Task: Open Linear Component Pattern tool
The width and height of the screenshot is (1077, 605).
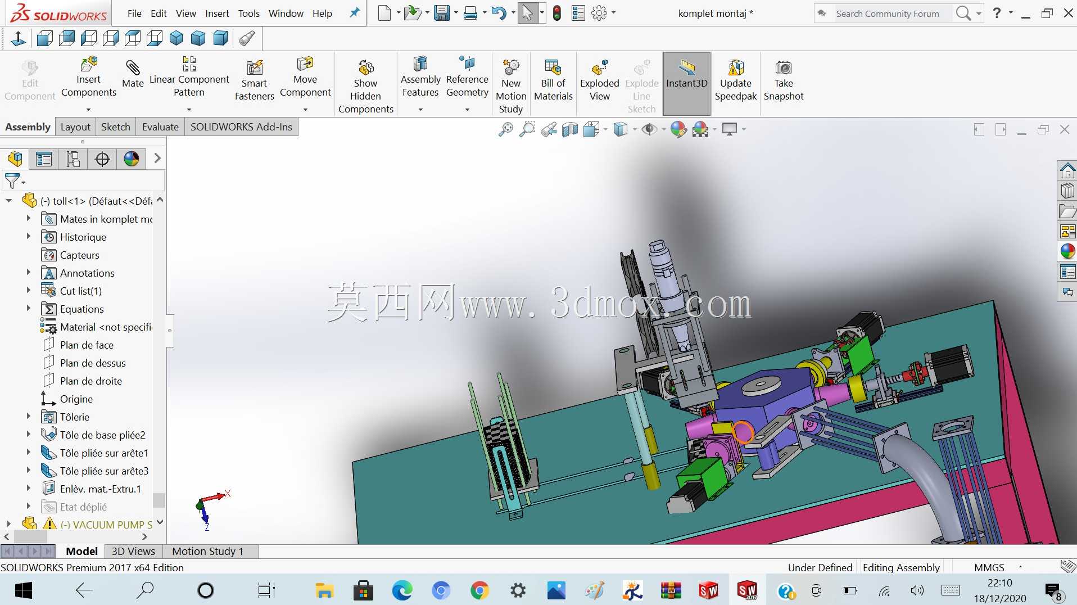Action: pyautogui.click(x=189, y=78)
